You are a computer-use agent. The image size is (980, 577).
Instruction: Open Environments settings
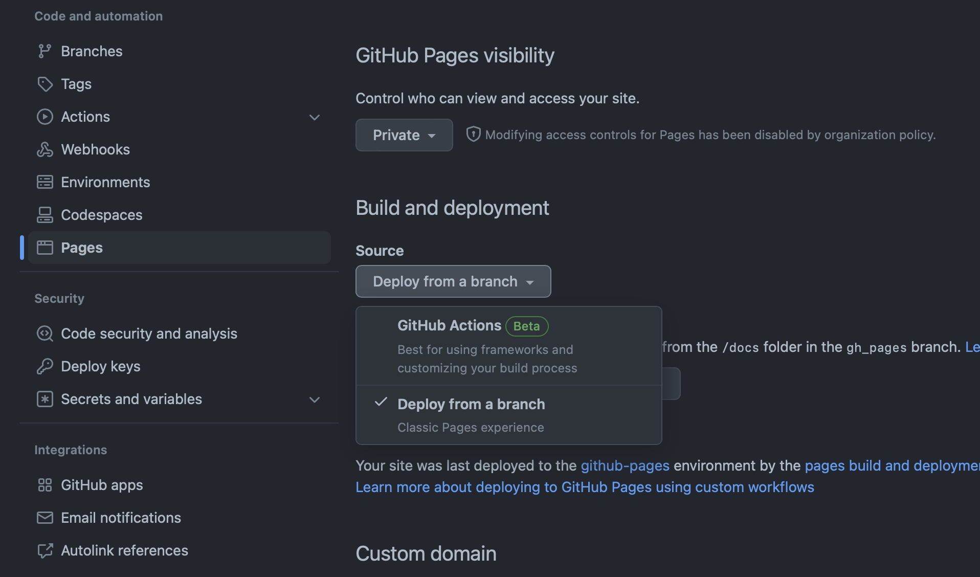click(179, 182)
